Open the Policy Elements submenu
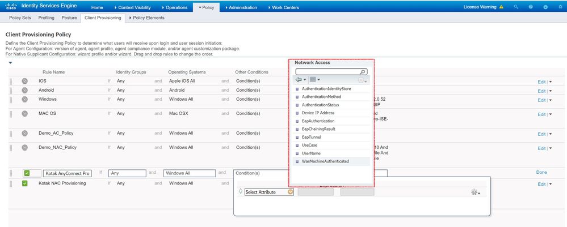The width and height of the screenshot is (567, 227). click(x=147, y=18)
